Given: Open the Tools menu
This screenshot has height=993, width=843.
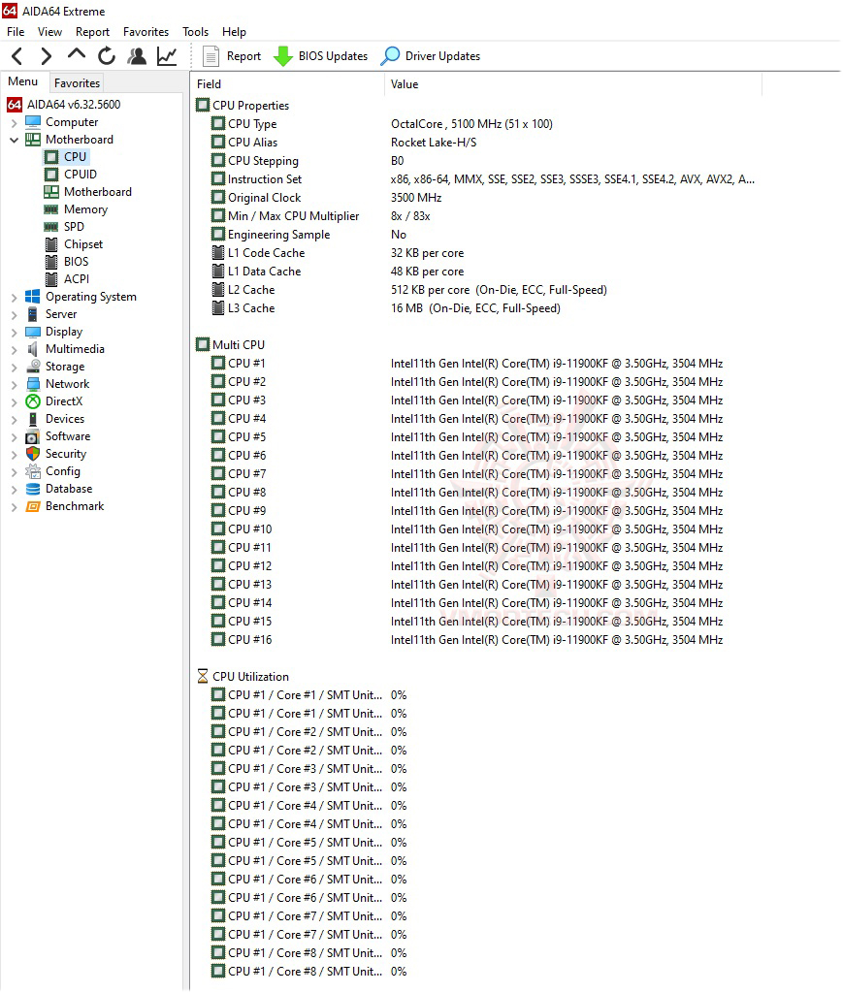Looking at the screenshot, I should click(x=195, y=32).
